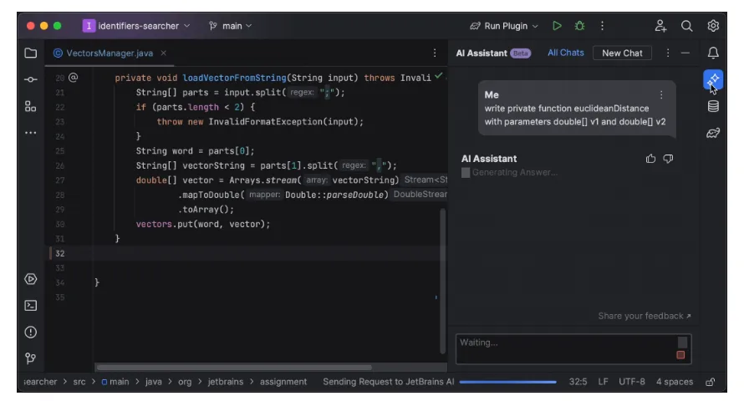Click the thumbs down on AI answer

point(668,159)
